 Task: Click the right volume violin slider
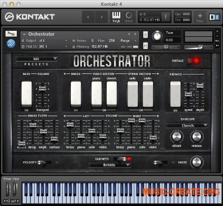[153, 137]
